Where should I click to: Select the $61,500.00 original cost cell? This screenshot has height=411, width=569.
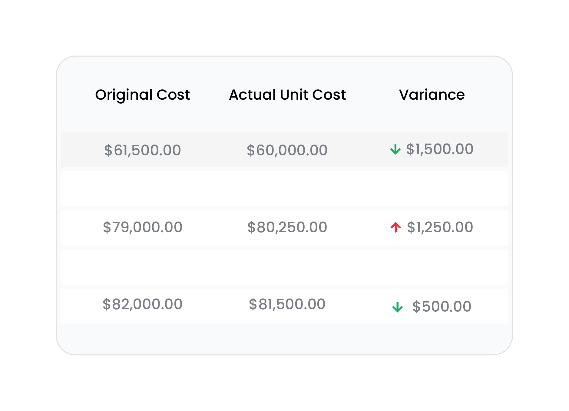click(x=142, y=150)
